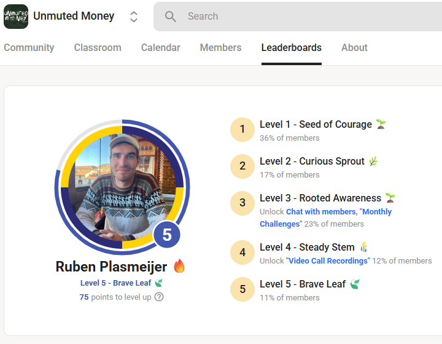
Task: Open the About tab
Action: pos(354,48)
